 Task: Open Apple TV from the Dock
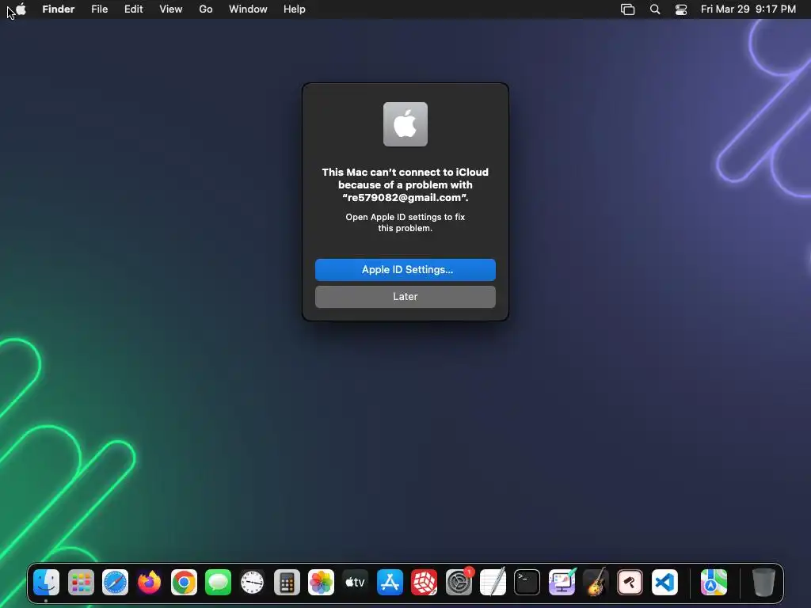click(x=356, y=583)
